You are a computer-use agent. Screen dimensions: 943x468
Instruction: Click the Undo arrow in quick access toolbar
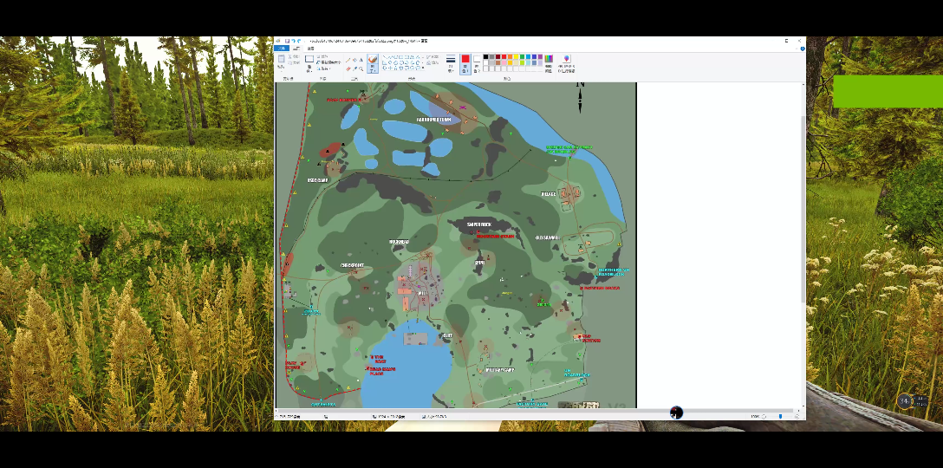pyautogui.click(x=293, y=41)
